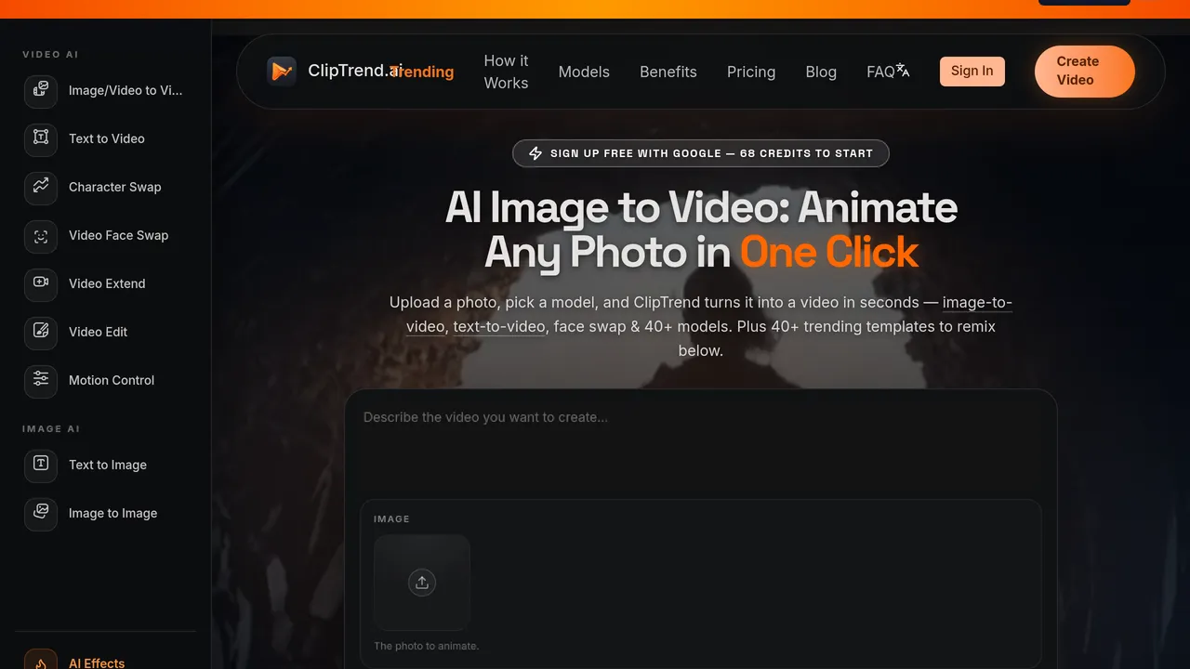1190x669 pixels.
Task: Click the Sign In button
Action: [x=972, y=72]
